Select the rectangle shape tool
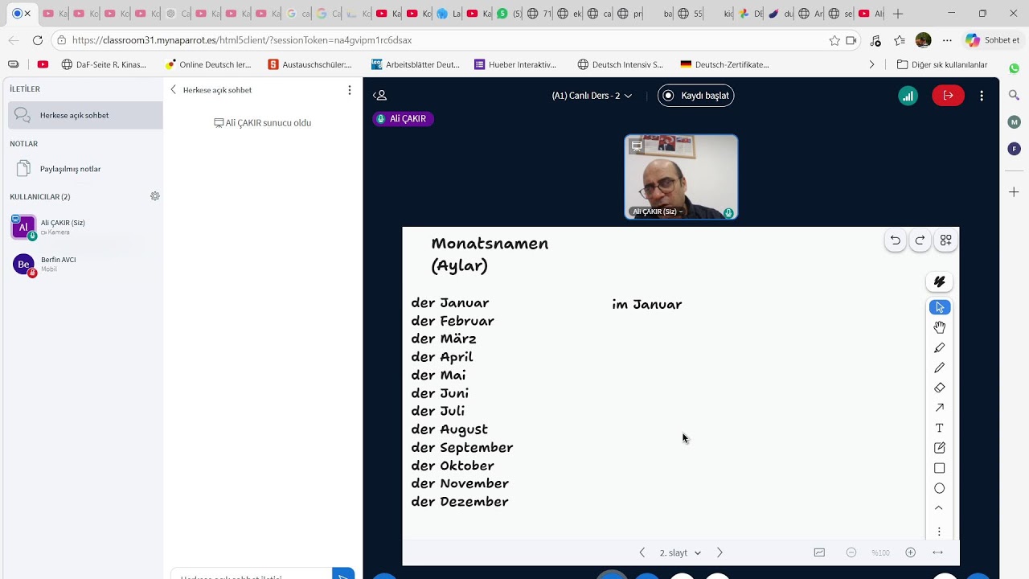This screenshot has height=579, width=1029. [939, 468]
